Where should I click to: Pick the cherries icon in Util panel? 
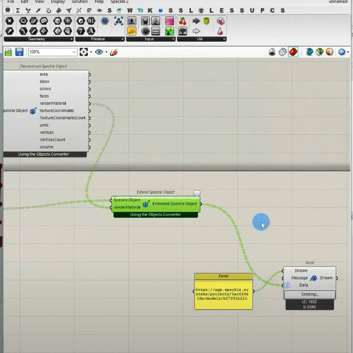[x=183, y=21]
